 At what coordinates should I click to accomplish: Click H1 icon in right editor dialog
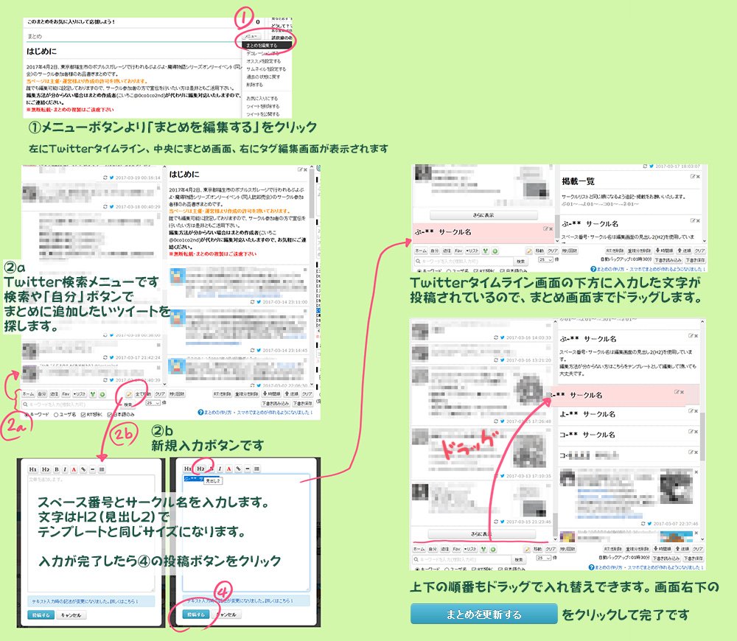(x=187, y=469)
